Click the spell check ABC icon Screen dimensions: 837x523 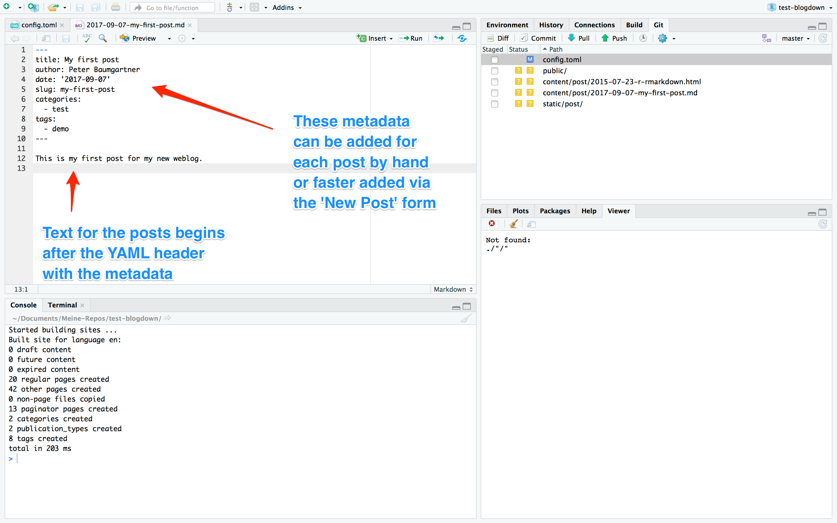(87, 38)
